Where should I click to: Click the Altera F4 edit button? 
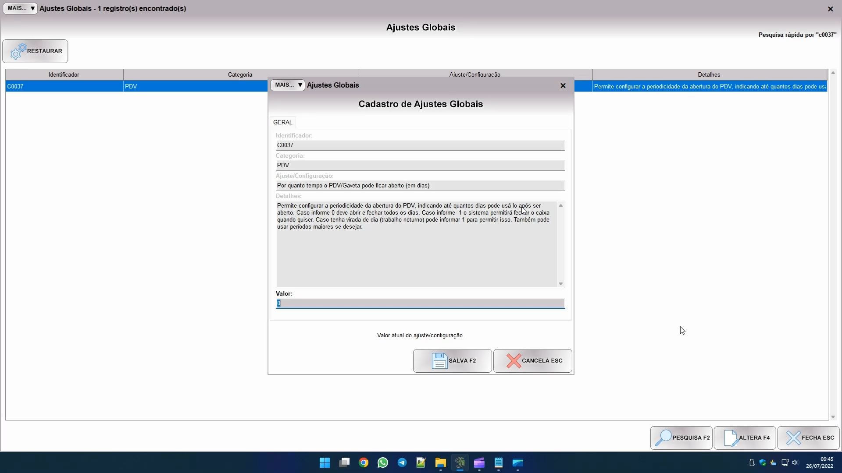pyautogui.click(x=745, y=438)
